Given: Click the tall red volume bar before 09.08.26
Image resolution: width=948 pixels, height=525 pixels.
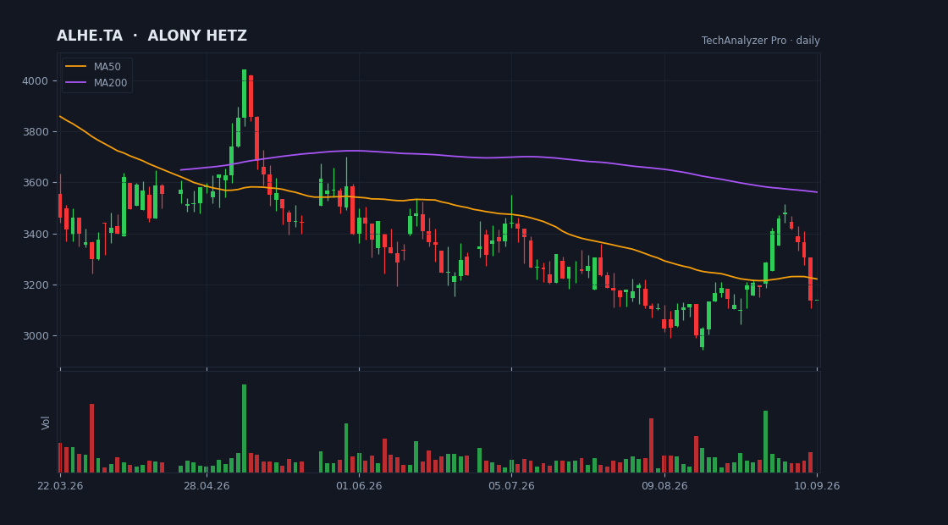Looking at the screenshot, I should [651, 445].
